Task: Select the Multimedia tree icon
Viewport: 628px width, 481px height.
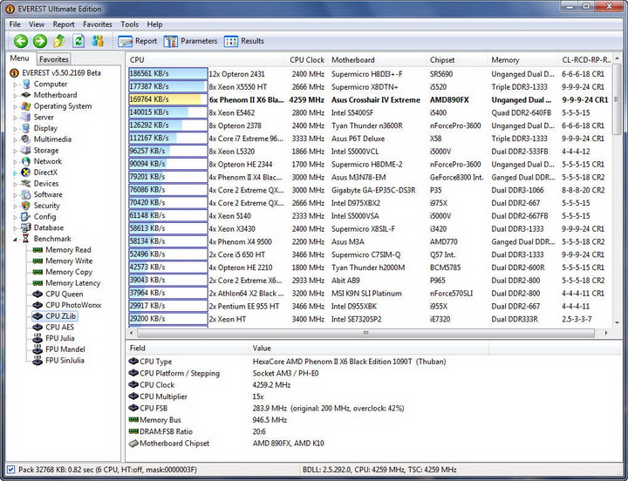Action: click(26, 139)
